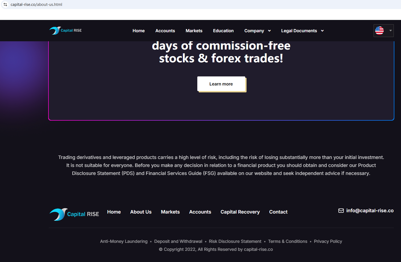Open Anti-Money Laundering policy link
Screen dimensions: 401x262
point(124,241)
